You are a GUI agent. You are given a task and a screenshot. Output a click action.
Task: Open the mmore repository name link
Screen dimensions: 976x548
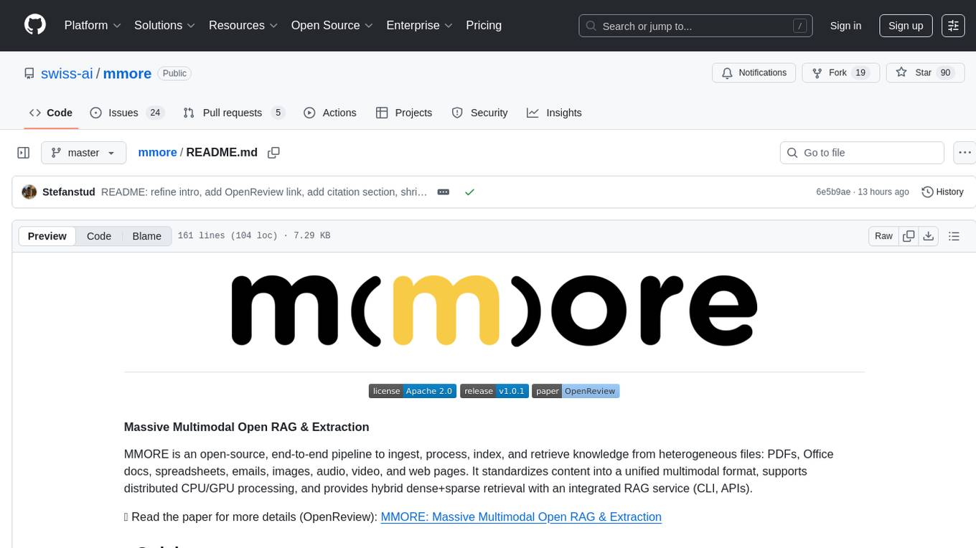pos(127,73)
